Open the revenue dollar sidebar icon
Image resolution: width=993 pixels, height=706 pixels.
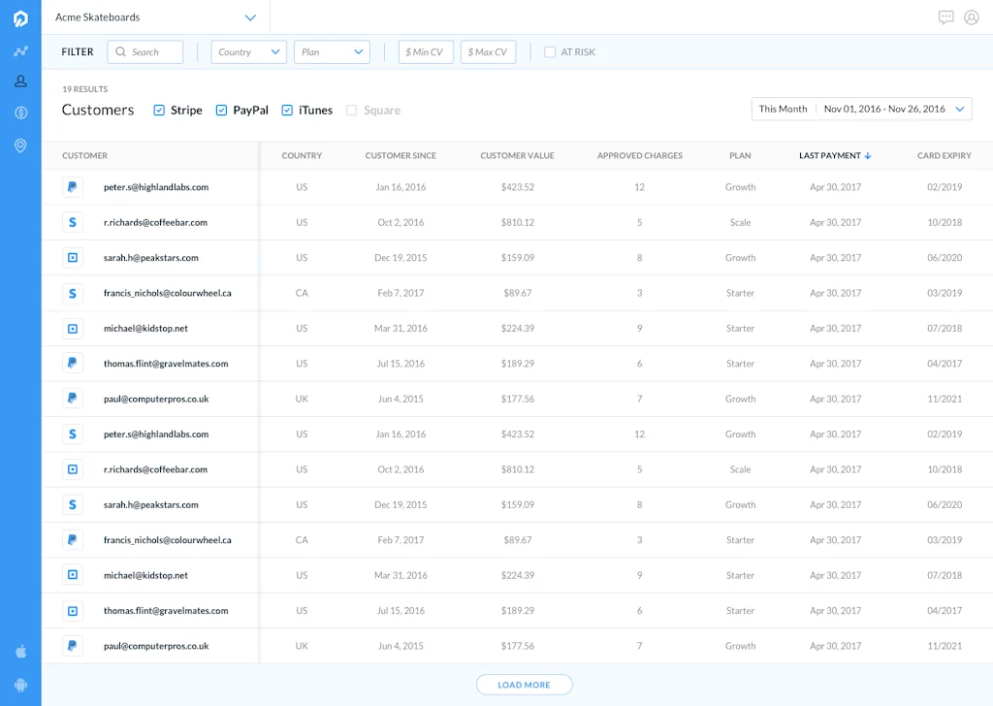(x=20, y=112)
